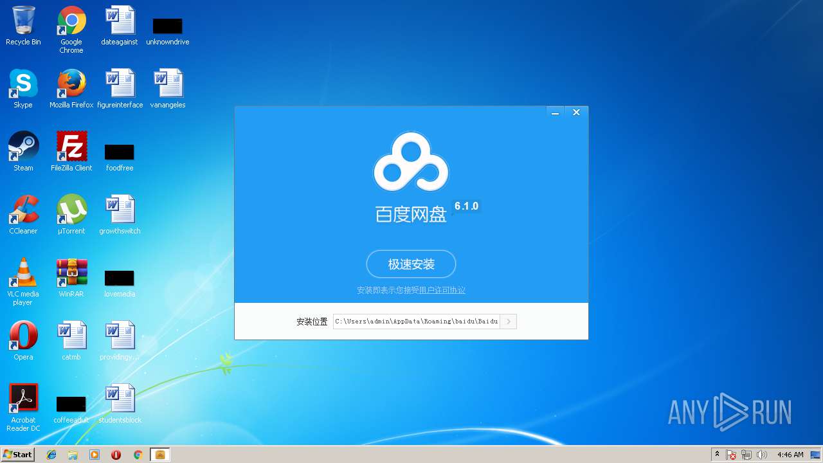This screenshot has width=823, height=463.
Task: Select the growthswitch Word document
Action: point(120,215)
